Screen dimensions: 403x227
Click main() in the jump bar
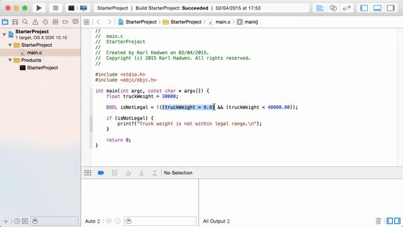click(247, 22)
